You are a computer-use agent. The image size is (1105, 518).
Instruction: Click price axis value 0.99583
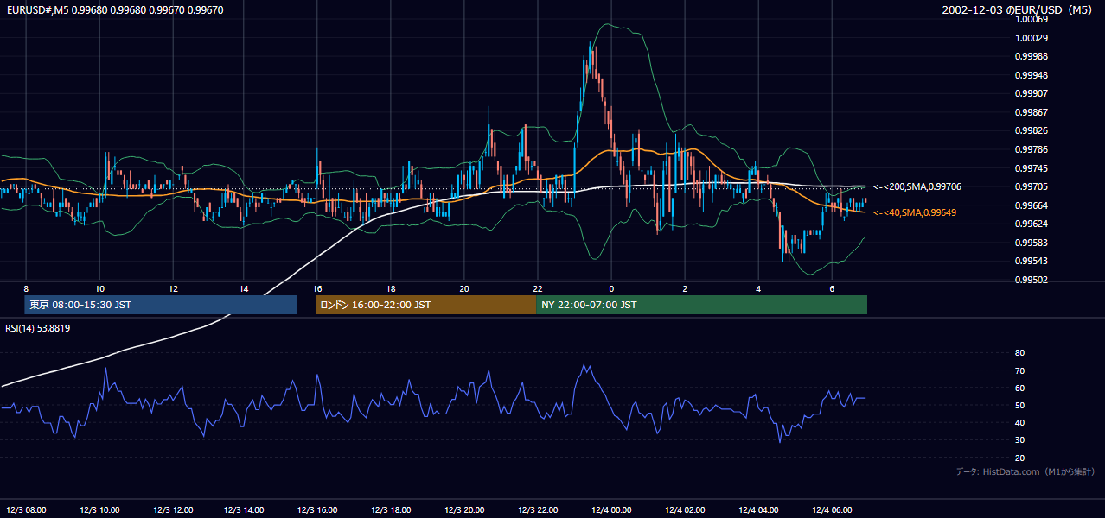click(x=1032, y=243)
